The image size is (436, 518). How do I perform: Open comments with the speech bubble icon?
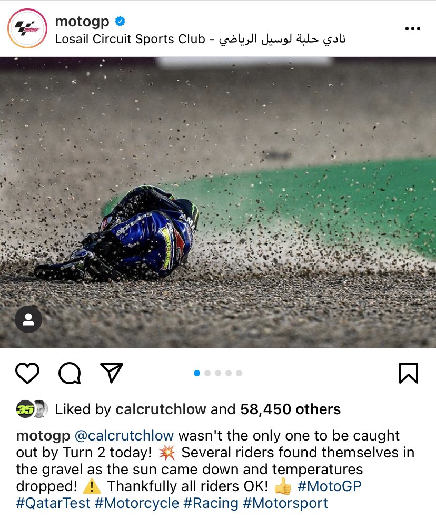(70, 373)
